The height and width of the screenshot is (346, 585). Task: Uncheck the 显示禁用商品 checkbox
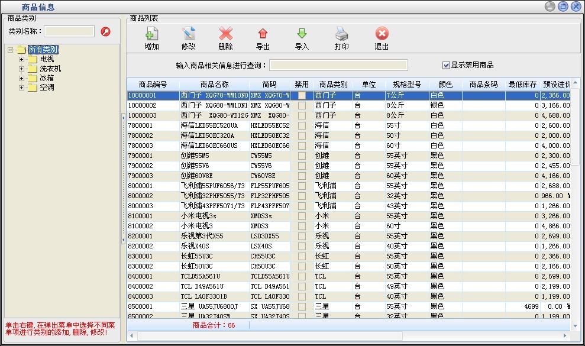(447, 65)
